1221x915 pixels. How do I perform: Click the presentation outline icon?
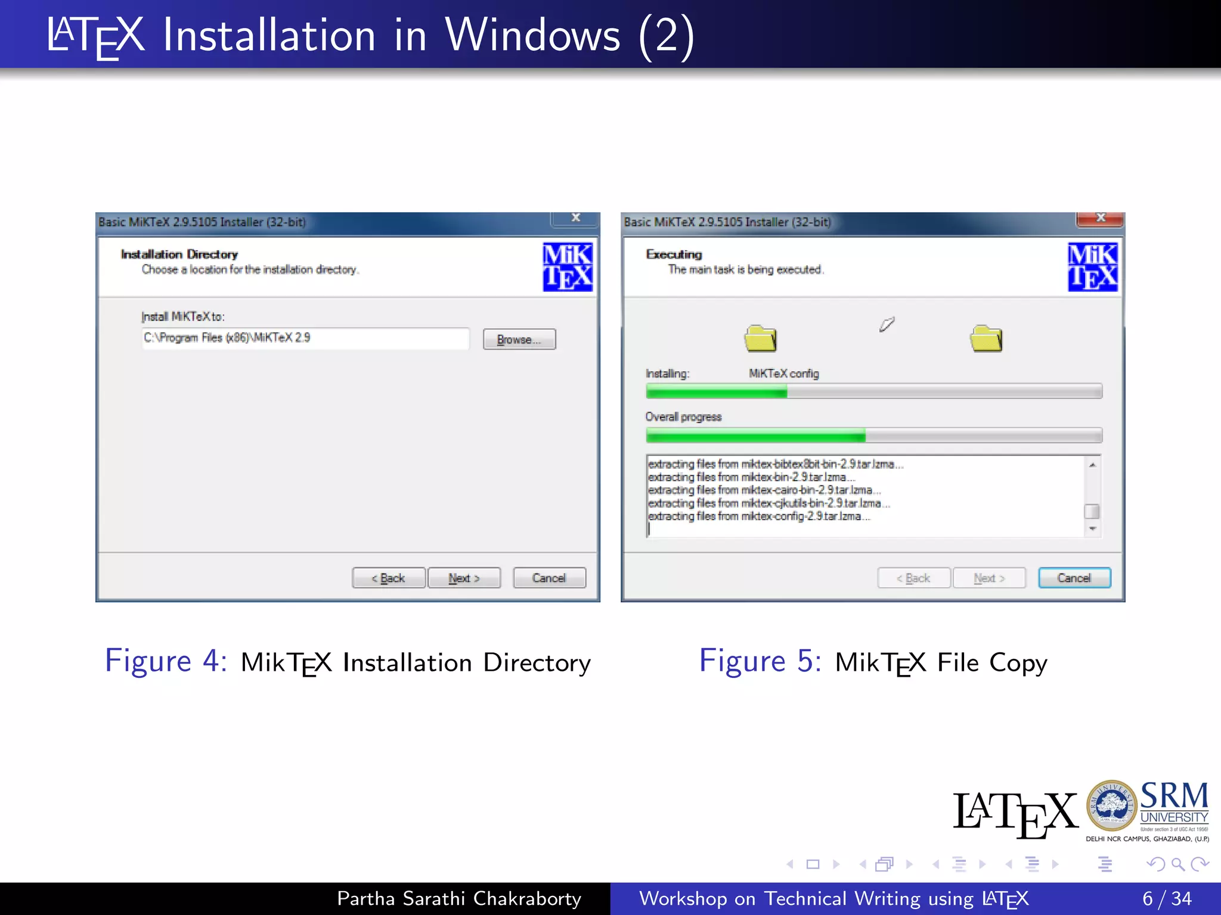pos(1105,864)
